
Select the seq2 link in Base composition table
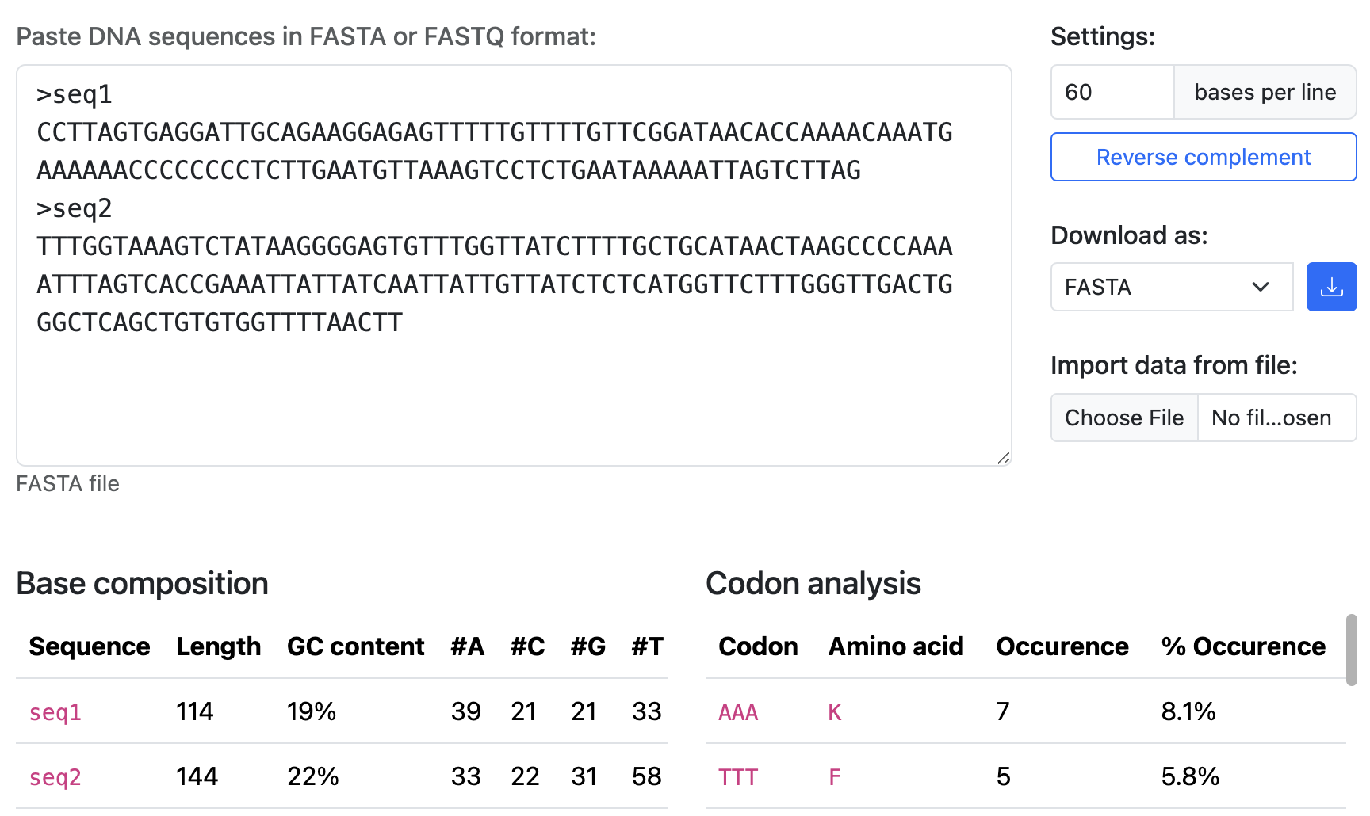(x=54, y=776)
